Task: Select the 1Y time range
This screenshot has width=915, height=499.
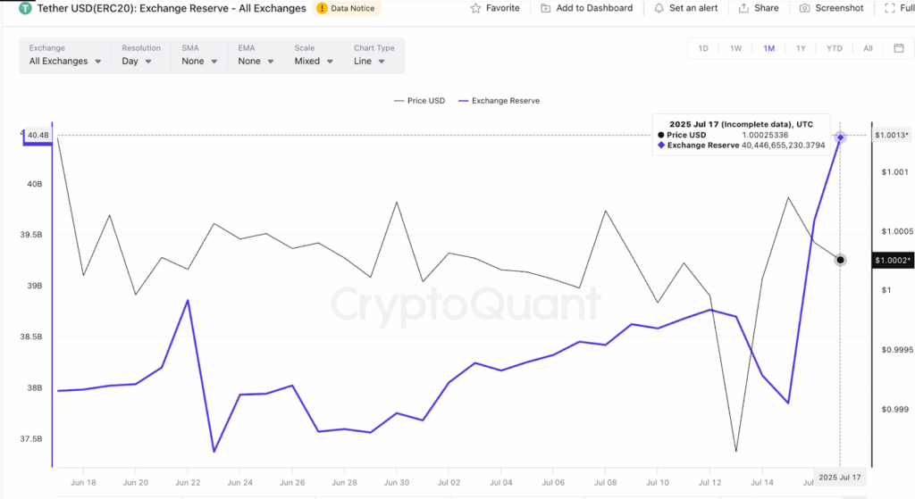Action: point(801,48)
